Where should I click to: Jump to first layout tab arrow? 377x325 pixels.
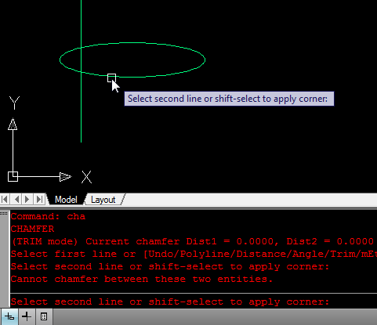pyautogui.click(x=5, y=200)
